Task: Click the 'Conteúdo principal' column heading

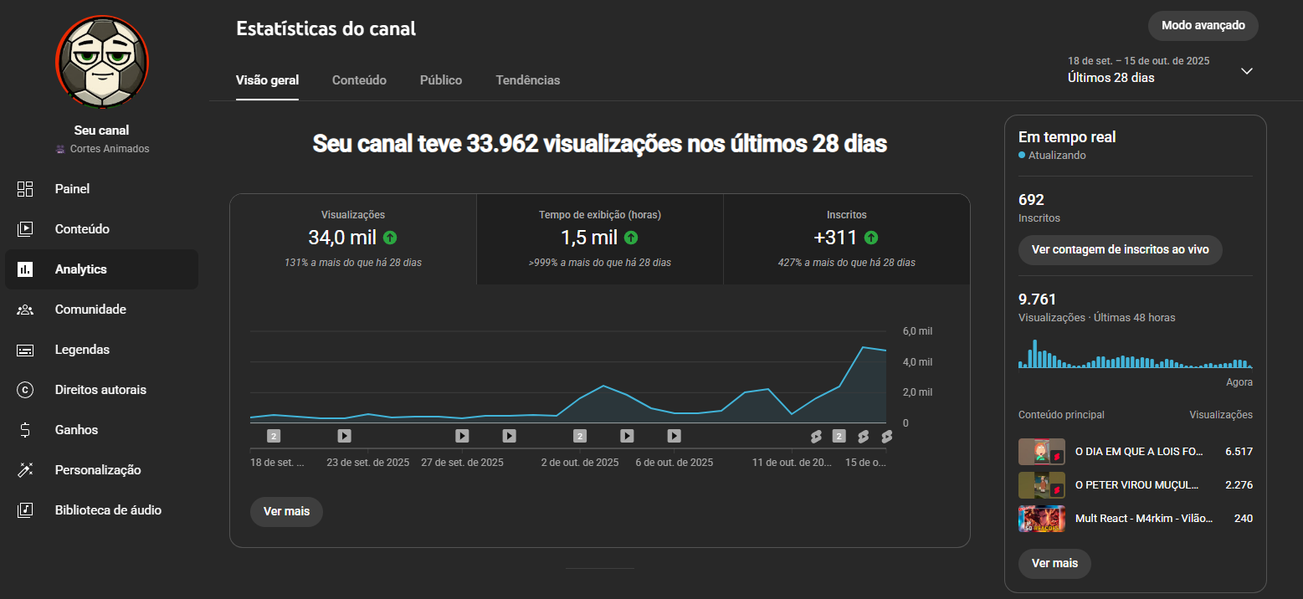Action: [x=1061, y=415]
